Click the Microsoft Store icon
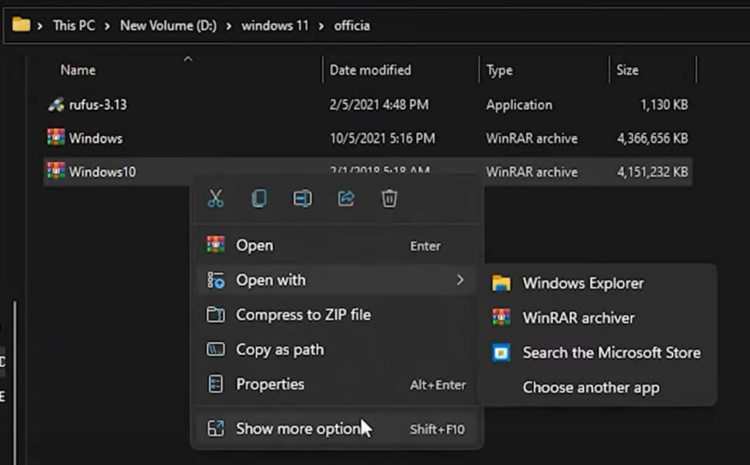750x465 pixels. pos(502,353)
